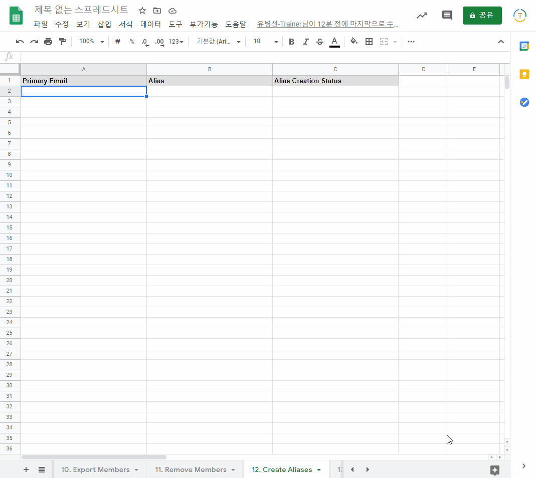Open the font size dropdown
Viewport: 536px width, 478px height.
(265, 42)
